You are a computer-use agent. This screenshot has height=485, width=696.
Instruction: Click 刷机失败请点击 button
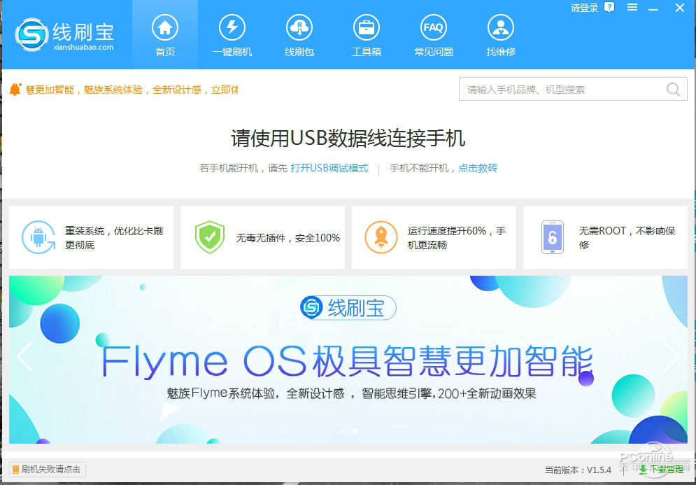[x=47, y=470]
